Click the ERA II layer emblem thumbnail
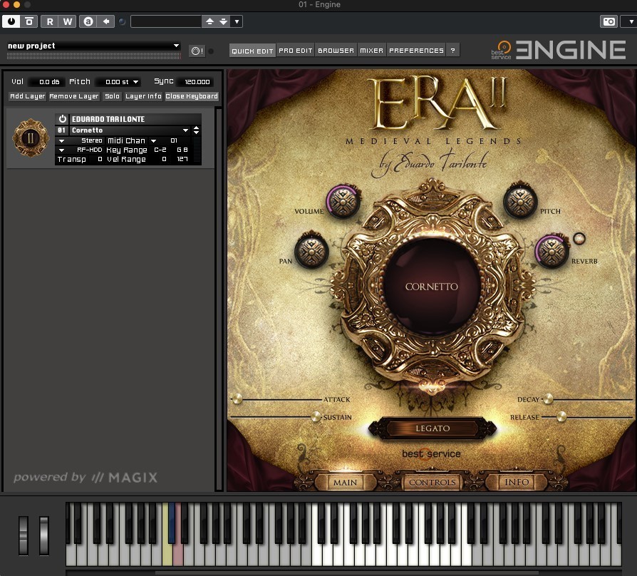 coord(31,139)
